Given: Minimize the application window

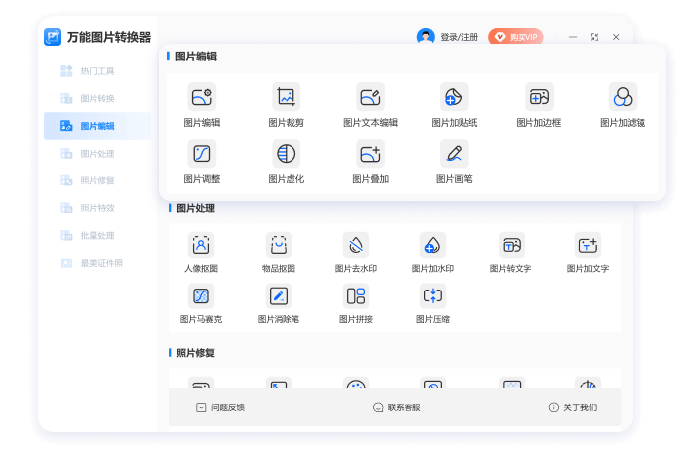Looking at the screenshot, I should tap(573, 37).
